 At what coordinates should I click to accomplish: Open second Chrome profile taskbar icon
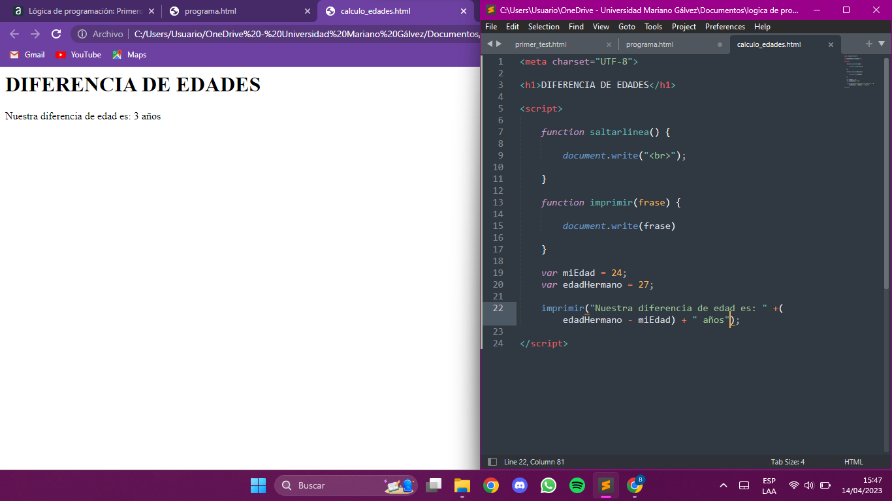click(x=635, y=485)
